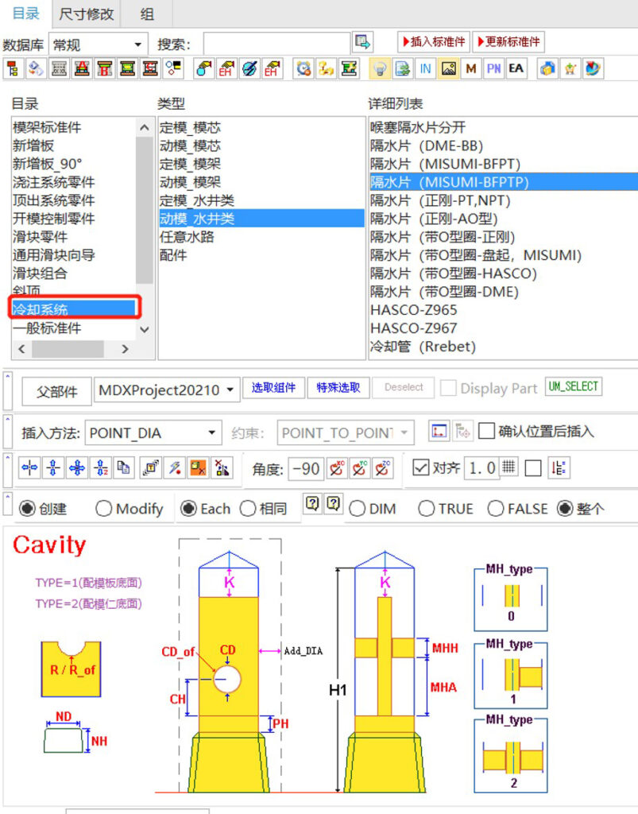Click the red A mold plate icon
638x814 pixels.
pos(82,68)
